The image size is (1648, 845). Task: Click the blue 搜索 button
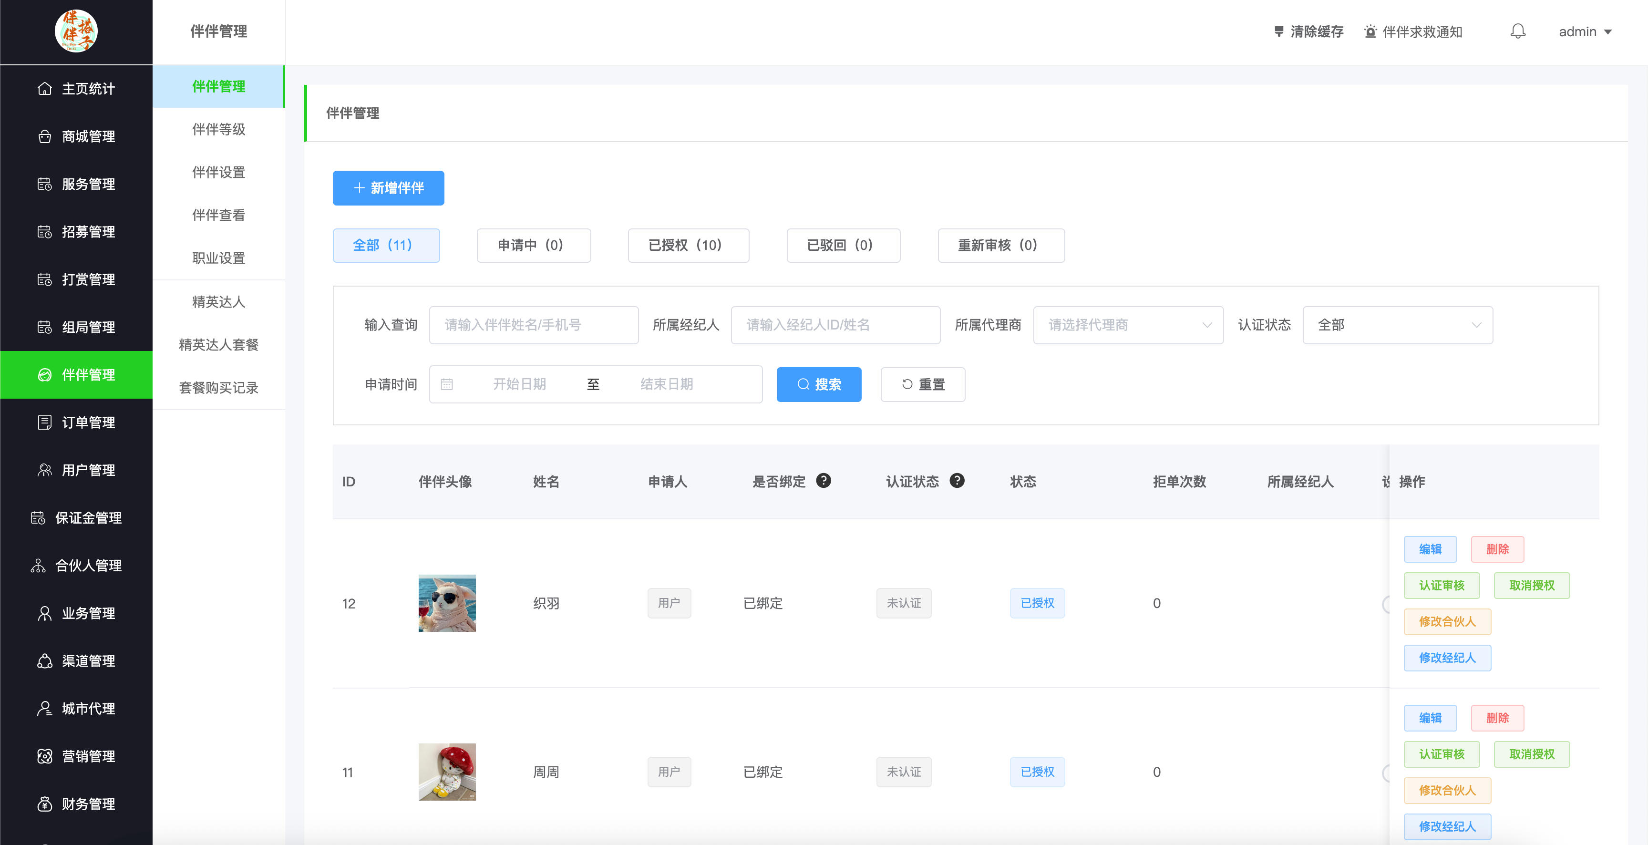[x=818, y=384]
